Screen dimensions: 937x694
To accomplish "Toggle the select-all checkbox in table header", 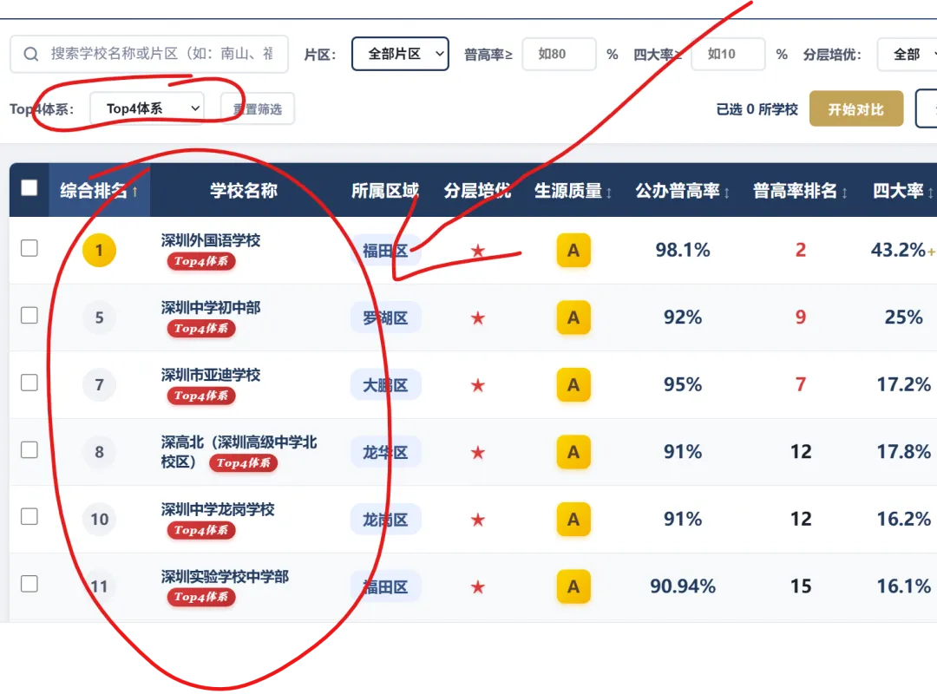I will (29, 187).
